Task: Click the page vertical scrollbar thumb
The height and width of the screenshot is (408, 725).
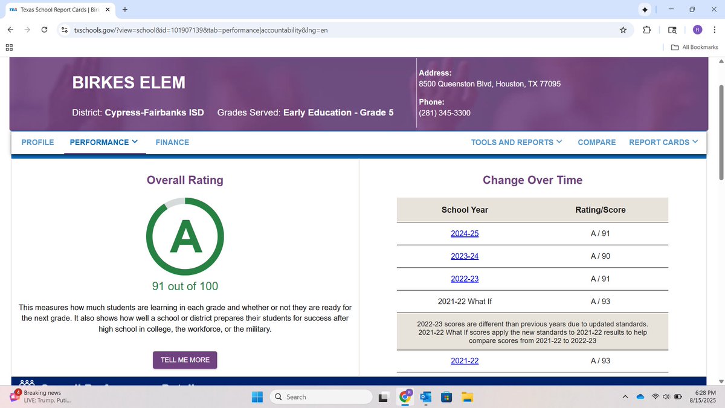Action: [720, 133]
